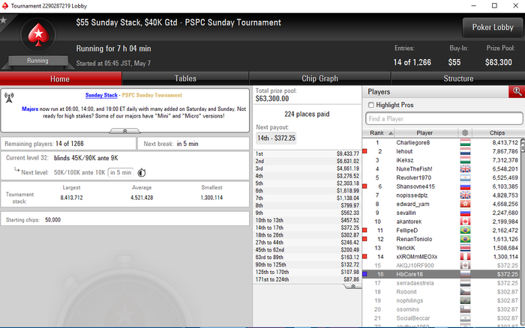Image resolution: width=525 pixels, height=328 pixels.
Task: Collapse the news announcement panel
Action: coord(125,131)
